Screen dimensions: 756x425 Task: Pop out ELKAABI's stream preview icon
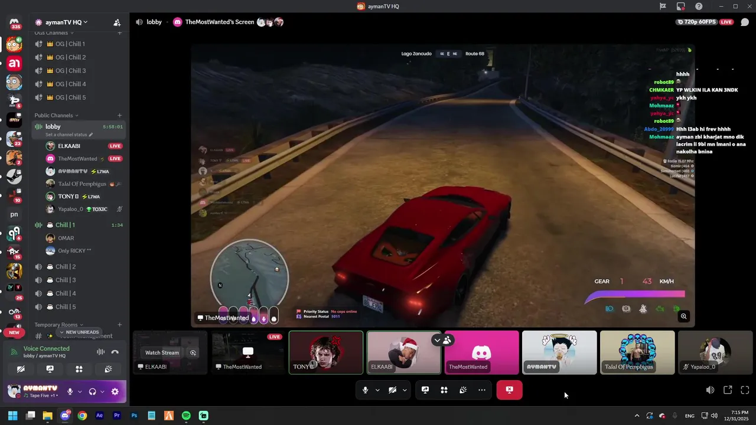tap(193, 352)
